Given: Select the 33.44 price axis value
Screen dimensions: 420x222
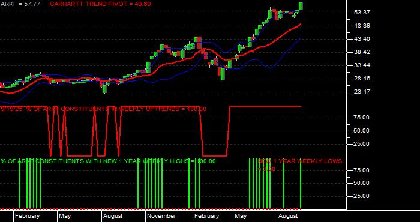Looking at the screenshot, I should point(362,65).
